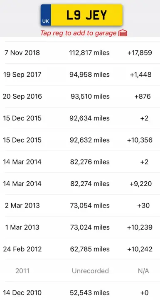Select the 19 Sep 2017 date entry
Viewport: 160px width, 300px height.
pyautogui.click(x=22, y=75)
